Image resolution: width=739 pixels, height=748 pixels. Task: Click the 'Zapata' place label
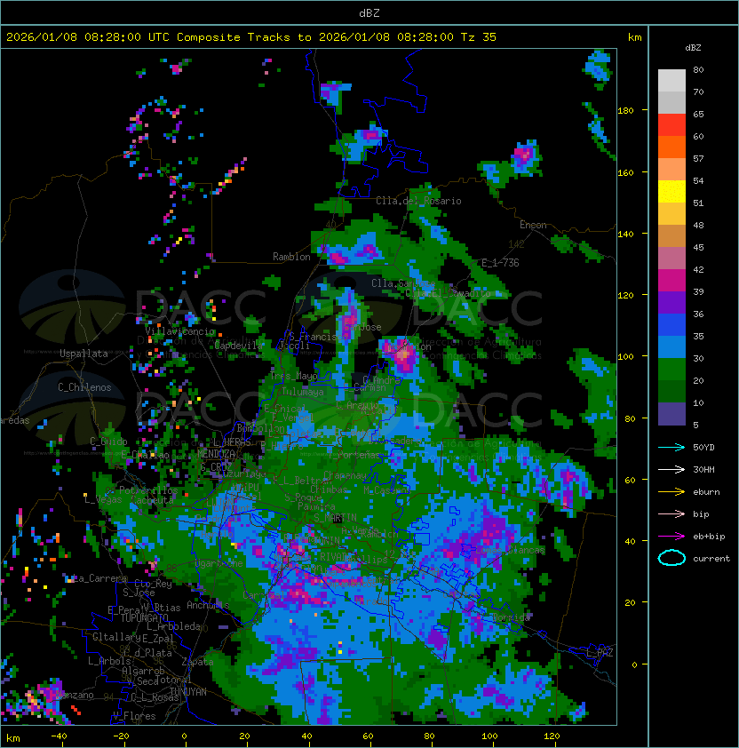coord(197,662)
